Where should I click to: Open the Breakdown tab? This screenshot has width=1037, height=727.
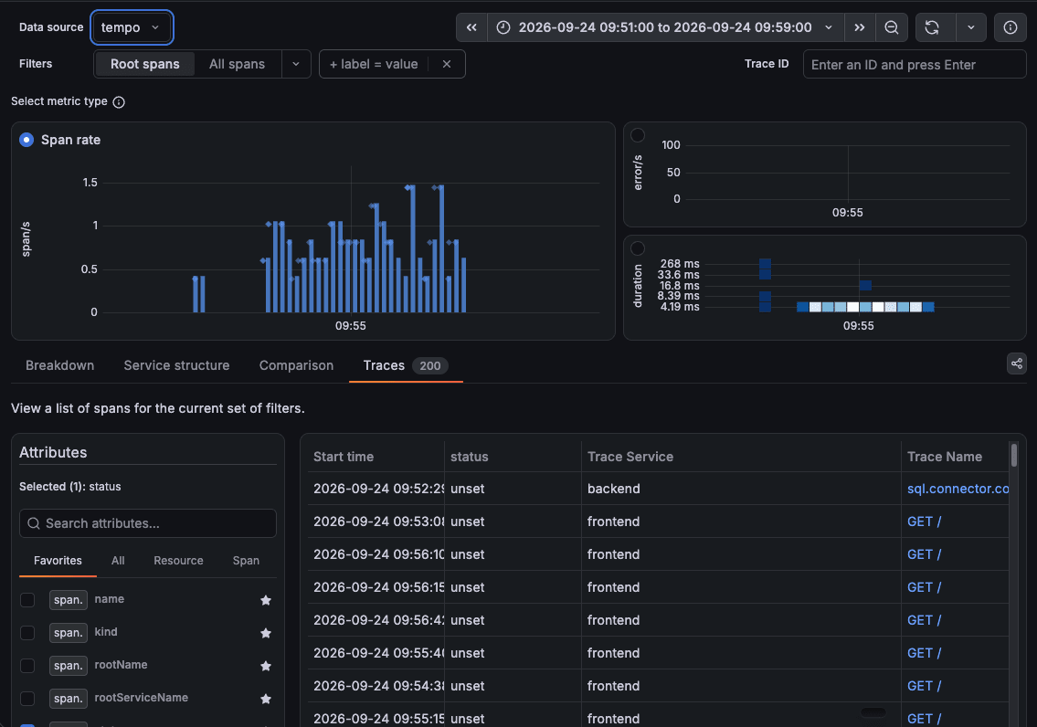[x=59, y=365]
